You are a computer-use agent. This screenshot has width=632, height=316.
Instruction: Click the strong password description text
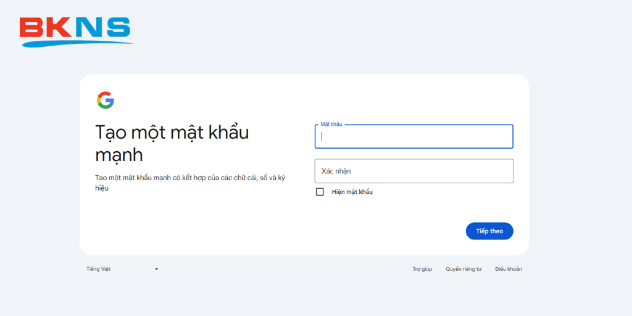coord(189,183)
